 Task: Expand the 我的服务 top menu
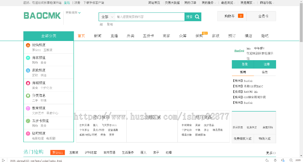209,3
